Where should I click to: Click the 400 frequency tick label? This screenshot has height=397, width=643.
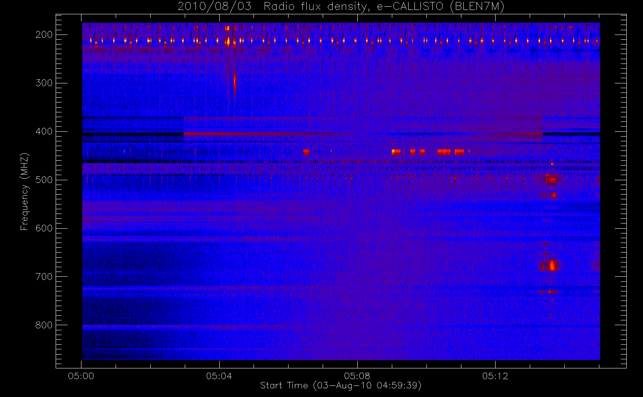tap(44, 131)
